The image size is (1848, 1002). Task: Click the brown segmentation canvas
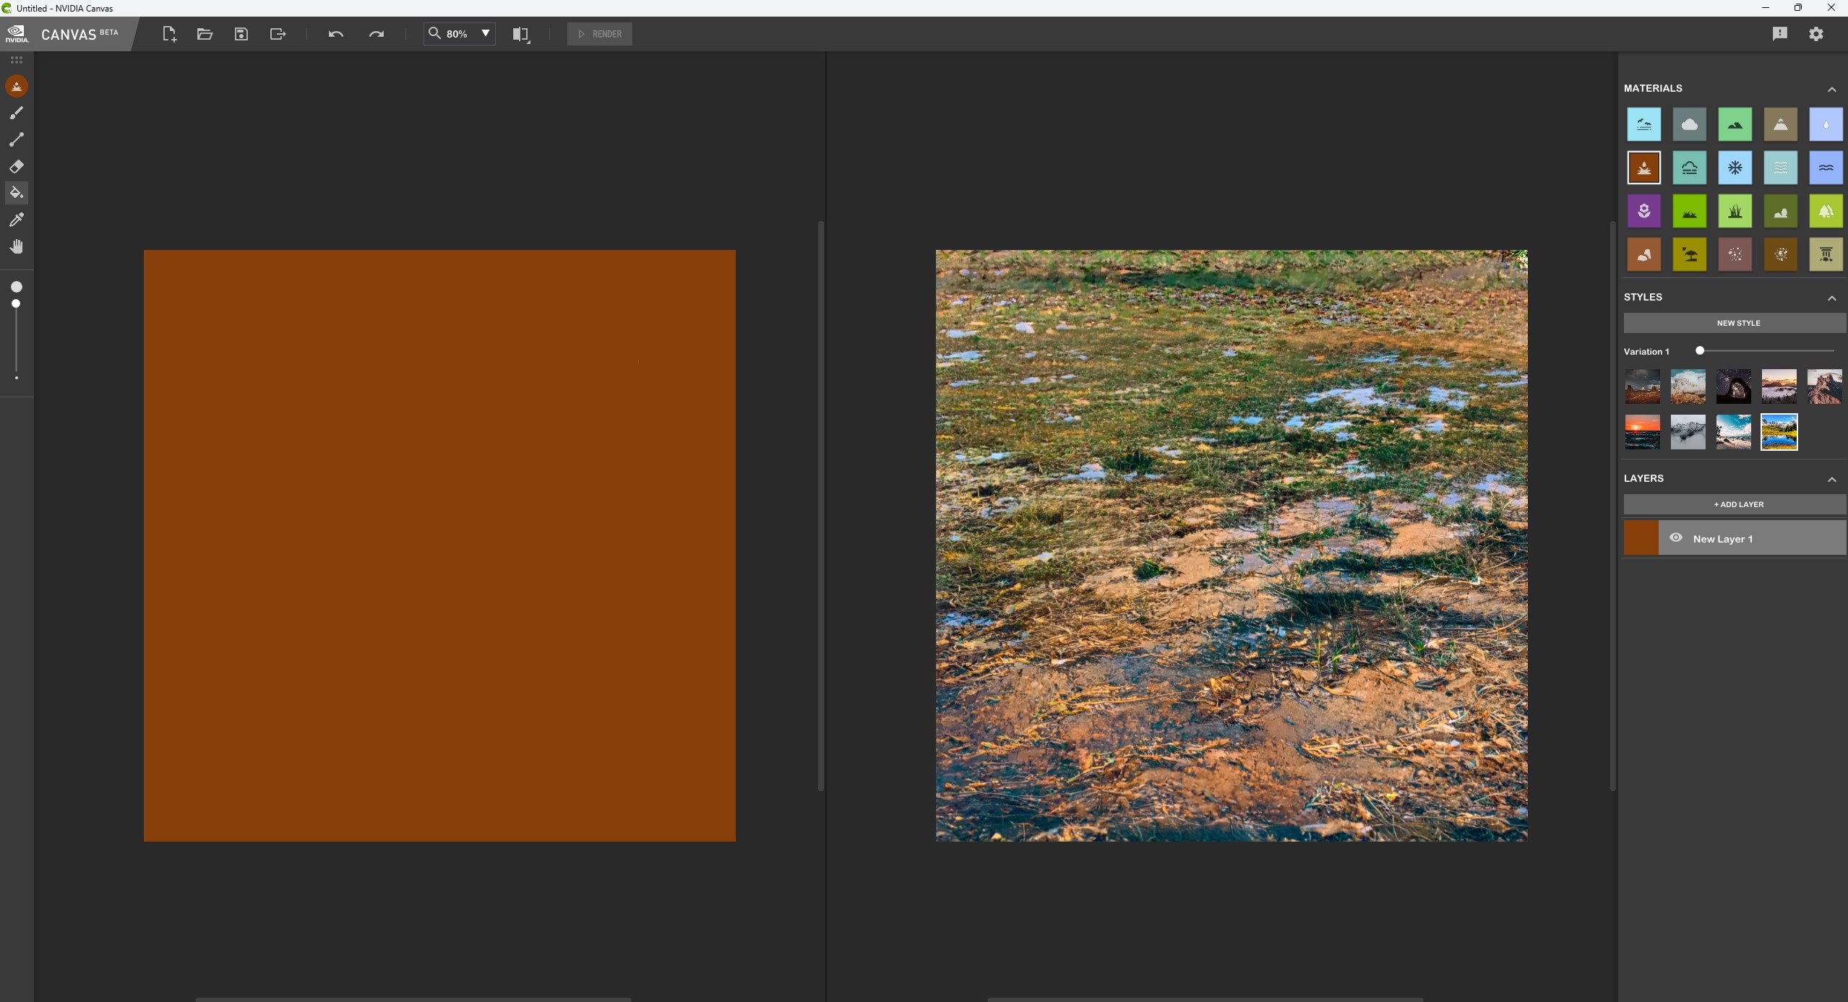[x=439, y=545]
